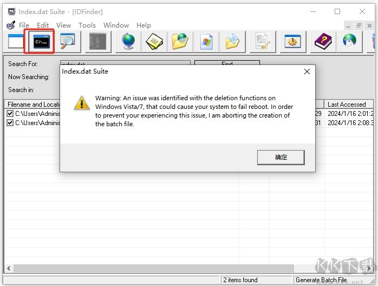The height and width of the screenshot is (286, 378).
Task: Restore the inner IDFinder child window
Action: (359, 25)
